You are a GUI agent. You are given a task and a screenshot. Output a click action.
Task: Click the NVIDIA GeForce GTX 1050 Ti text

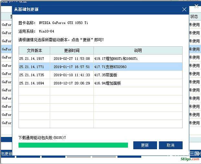(x=63, y=23)
